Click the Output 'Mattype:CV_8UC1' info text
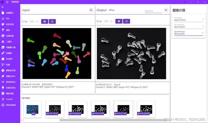This screenshot has height=123, width=208. 139,87
